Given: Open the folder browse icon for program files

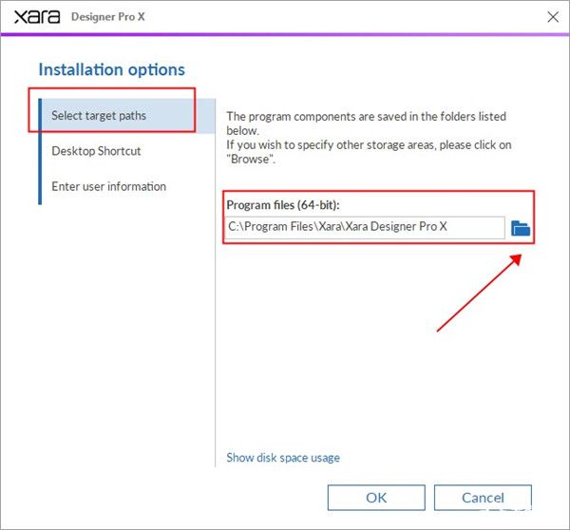Looking at the screenshot, I should click(521, 228).
